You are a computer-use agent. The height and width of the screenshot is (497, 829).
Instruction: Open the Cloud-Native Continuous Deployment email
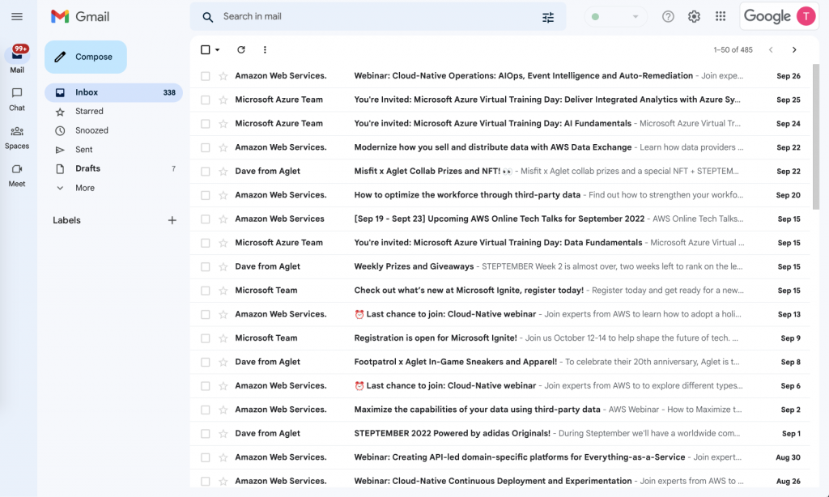pos(500,481)
